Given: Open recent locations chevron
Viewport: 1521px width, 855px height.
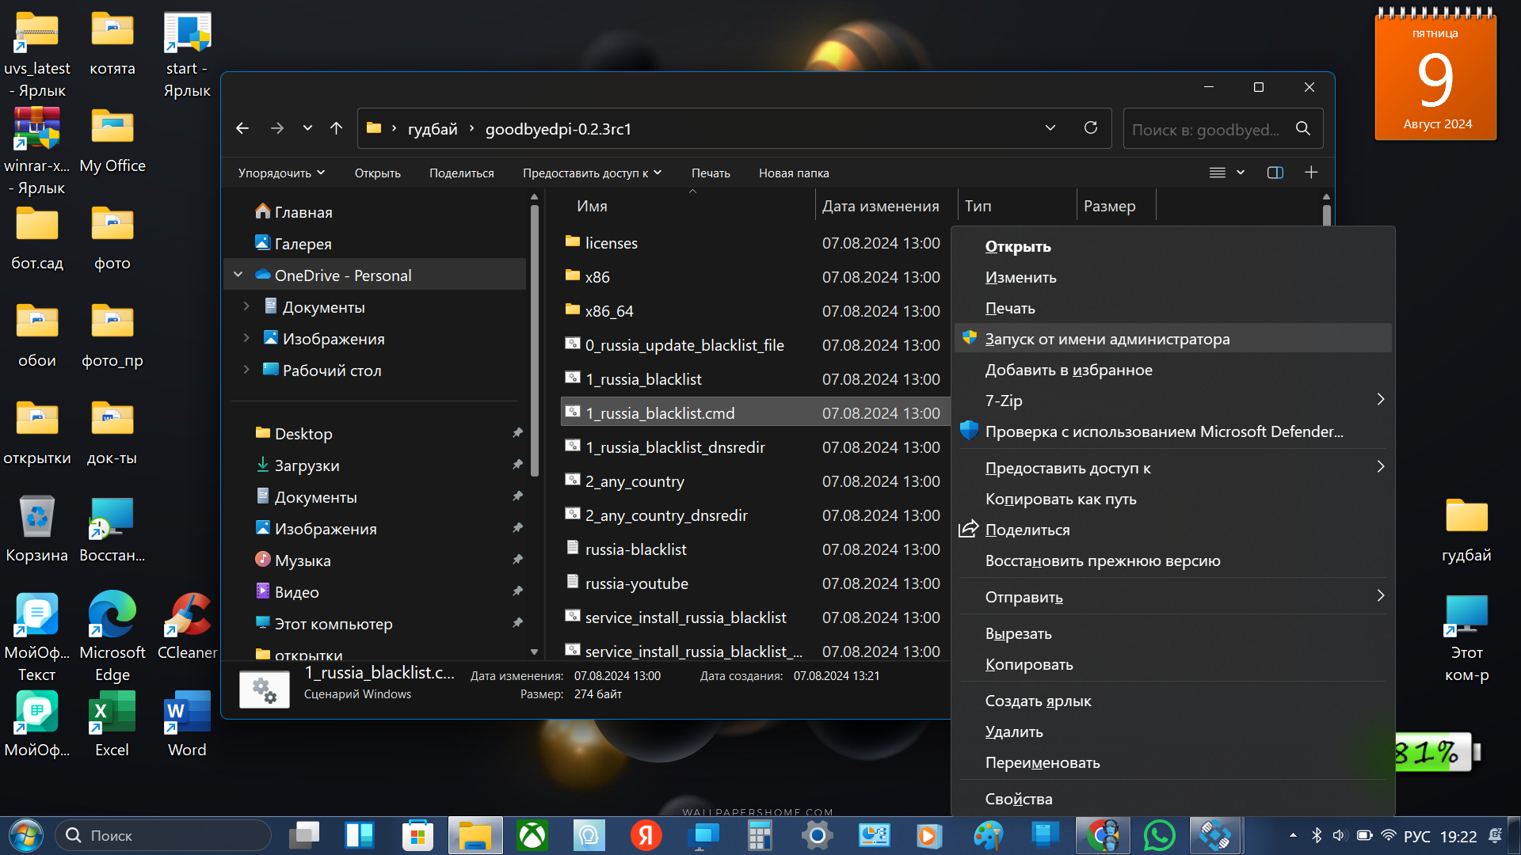Looking at the screenshot, I should [307, 128].
